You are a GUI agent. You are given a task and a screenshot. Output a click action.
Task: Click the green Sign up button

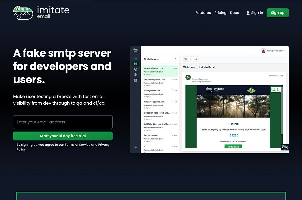click(278, 13)
